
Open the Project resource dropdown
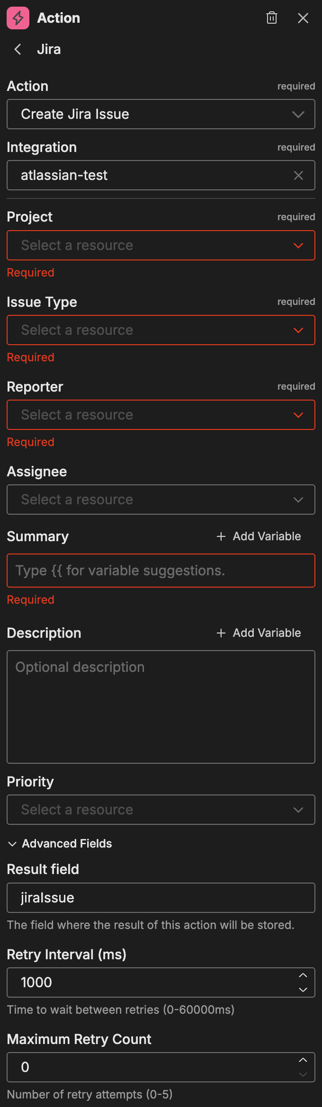coord(161,245)
